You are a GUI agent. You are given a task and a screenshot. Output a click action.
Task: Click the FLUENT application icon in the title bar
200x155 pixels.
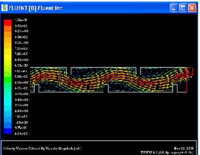pyautogui.click(x=4, y=8)
